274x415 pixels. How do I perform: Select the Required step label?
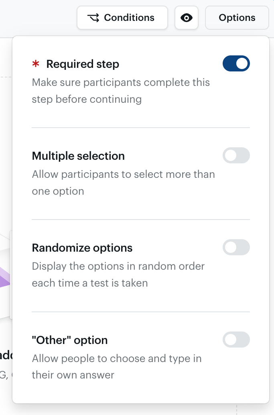pos(83,63)
